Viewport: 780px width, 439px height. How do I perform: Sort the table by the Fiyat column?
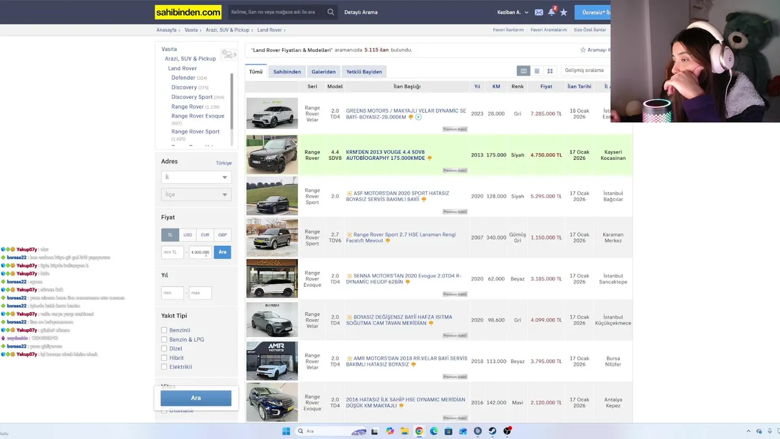point(546,87)
